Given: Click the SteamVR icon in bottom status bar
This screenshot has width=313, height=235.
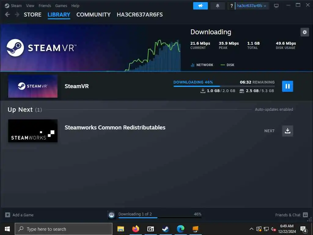Looking at the screenshot, I should pos(112,215).
